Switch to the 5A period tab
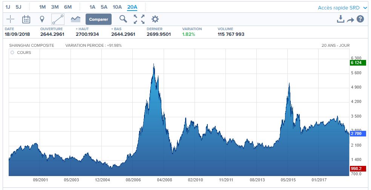371x190 pixels. point(104,7)
